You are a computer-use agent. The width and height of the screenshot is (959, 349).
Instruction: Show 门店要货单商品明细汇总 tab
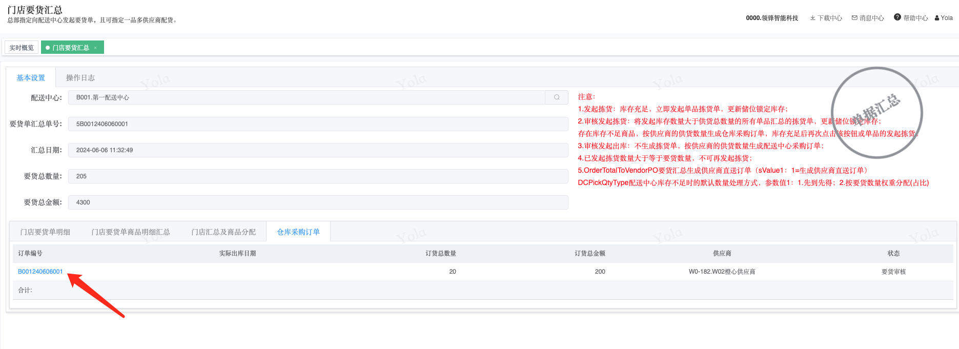pyautogui.click(x=131, y=232)
